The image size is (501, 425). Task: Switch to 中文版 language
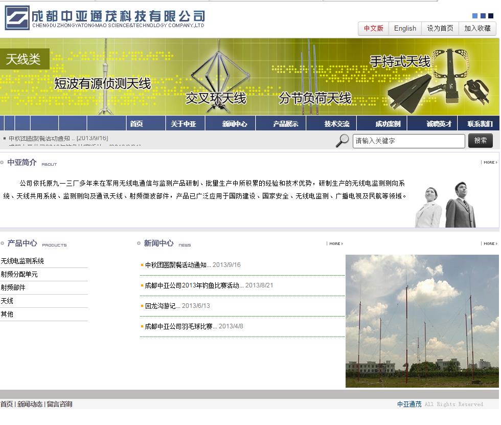coord(374,29)
